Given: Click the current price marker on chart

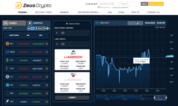Looking at the screenshot, I should [170, 56].
